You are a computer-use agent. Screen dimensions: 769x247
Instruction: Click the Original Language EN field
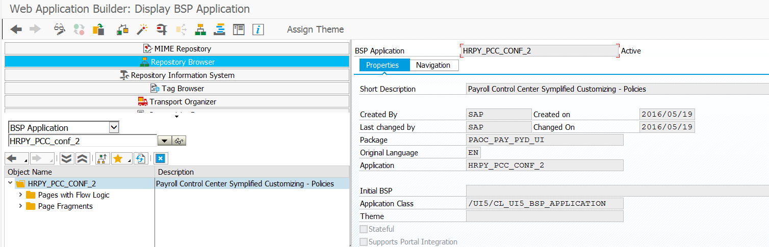[x=473, y=152]
